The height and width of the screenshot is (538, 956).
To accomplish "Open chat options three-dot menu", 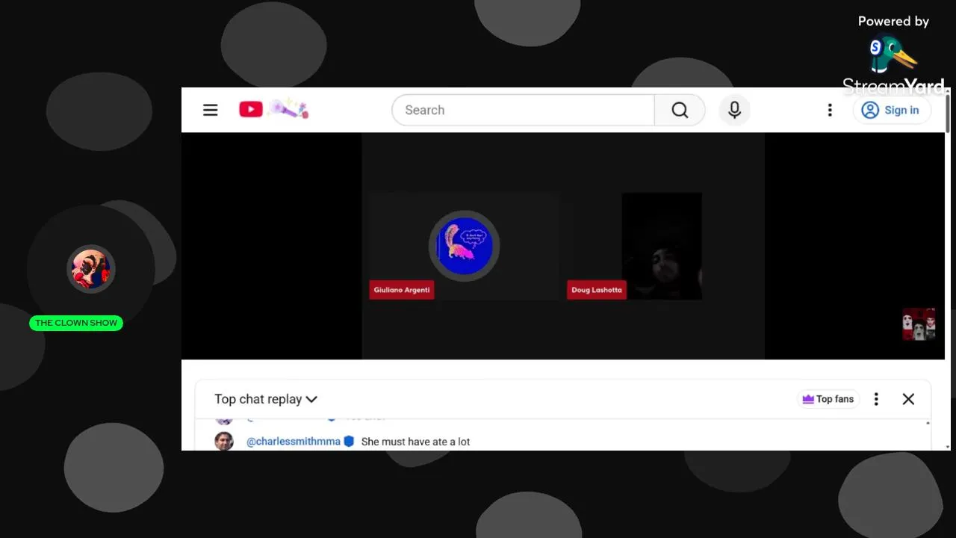I will pos(876,399).
